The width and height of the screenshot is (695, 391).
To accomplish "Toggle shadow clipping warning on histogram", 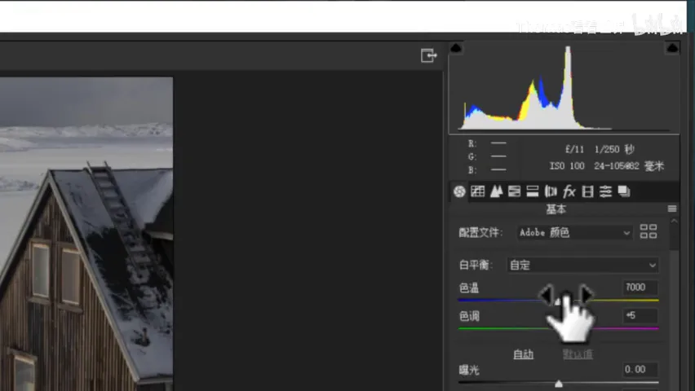I will [456, 48].
